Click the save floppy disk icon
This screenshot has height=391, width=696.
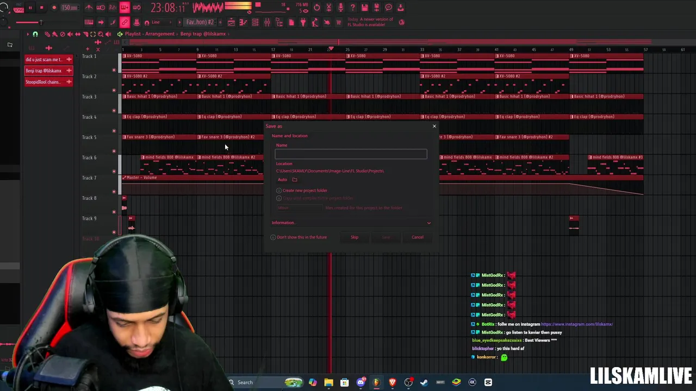point(365,8)
